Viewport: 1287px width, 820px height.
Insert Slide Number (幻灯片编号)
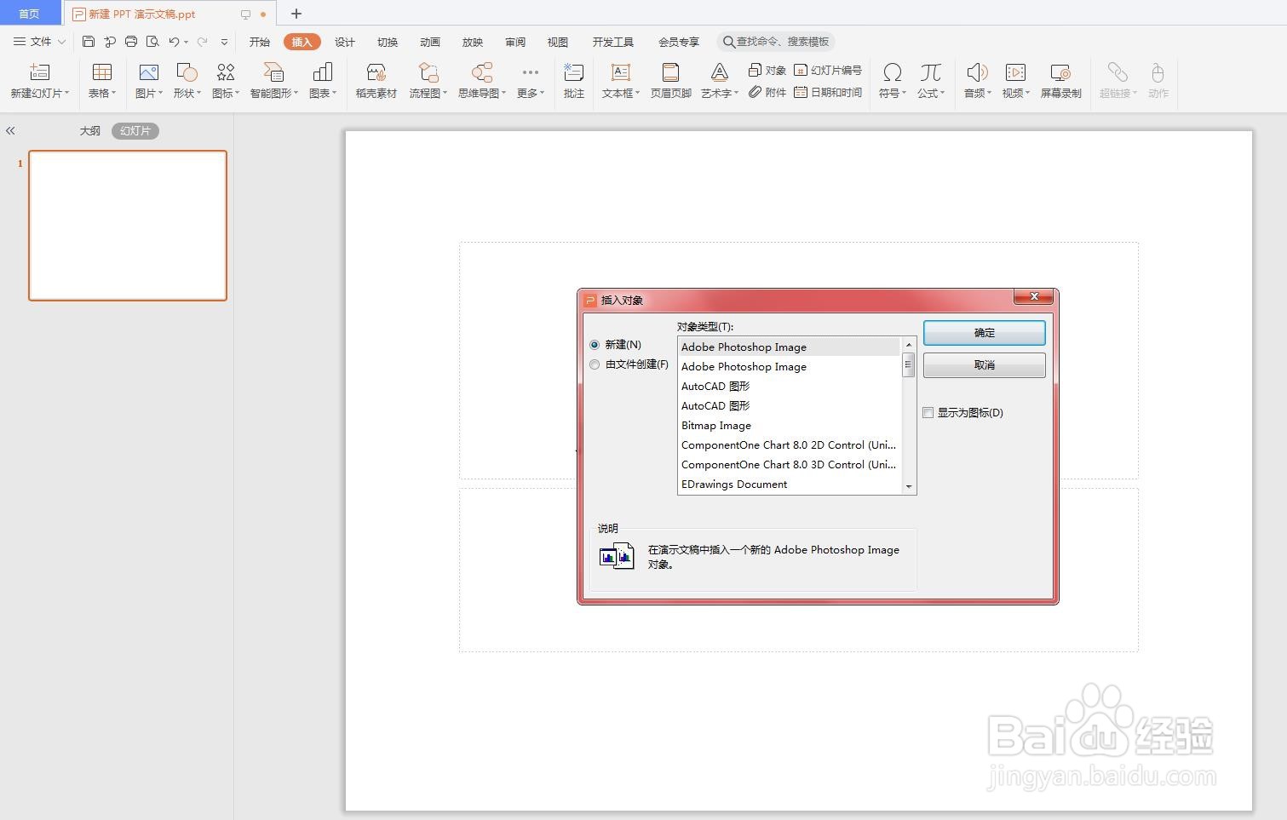click(827, 70)
